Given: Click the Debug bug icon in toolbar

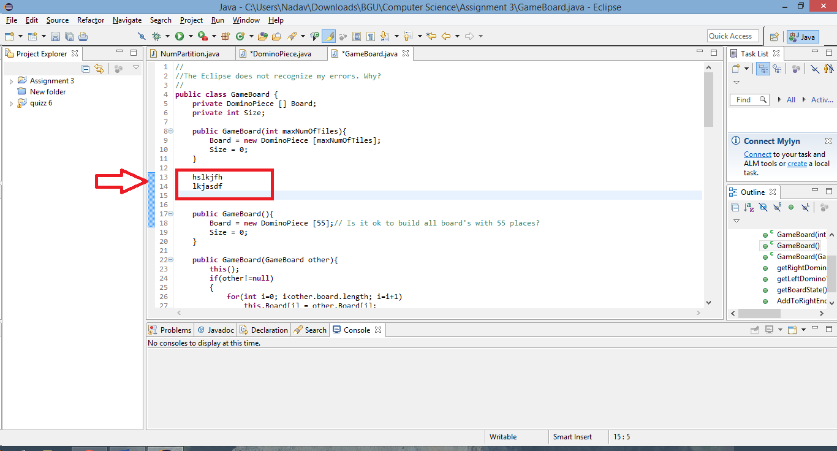Looking at the screenshot, I should [156, 36].
